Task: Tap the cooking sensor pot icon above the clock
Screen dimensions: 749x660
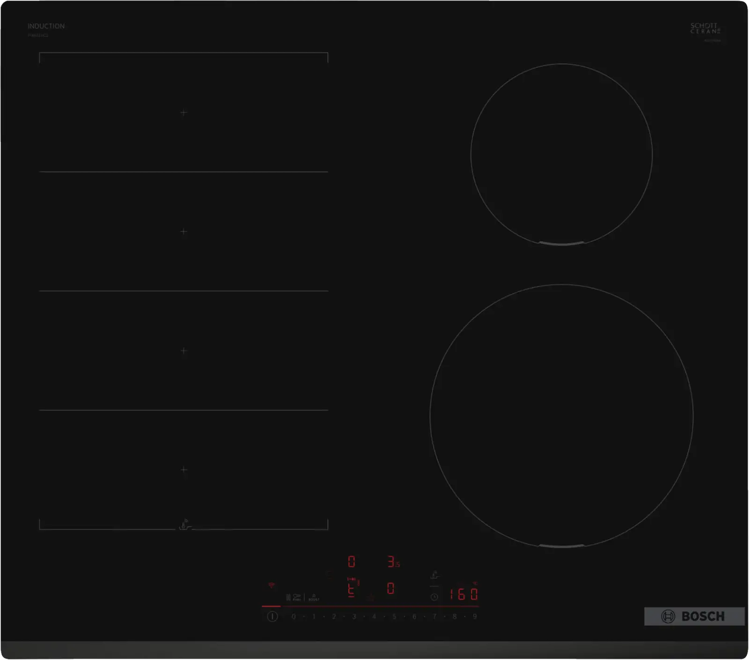Action: [434, 575]
